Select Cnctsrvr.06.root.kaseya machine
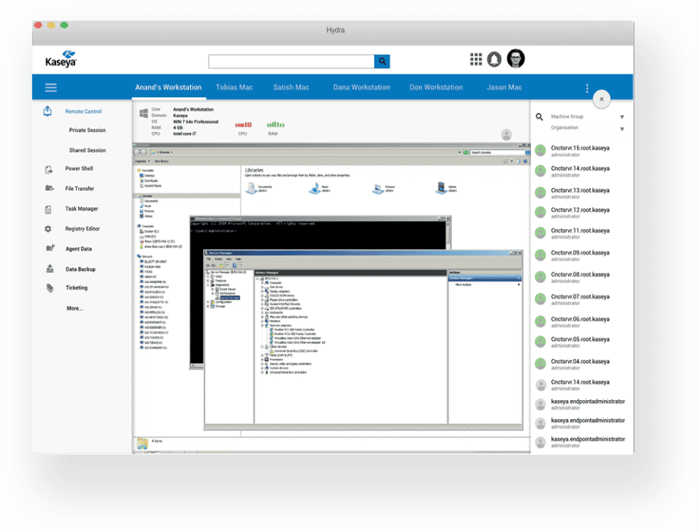The width and height of the screenshot is (699, 532). pos(580,322)
